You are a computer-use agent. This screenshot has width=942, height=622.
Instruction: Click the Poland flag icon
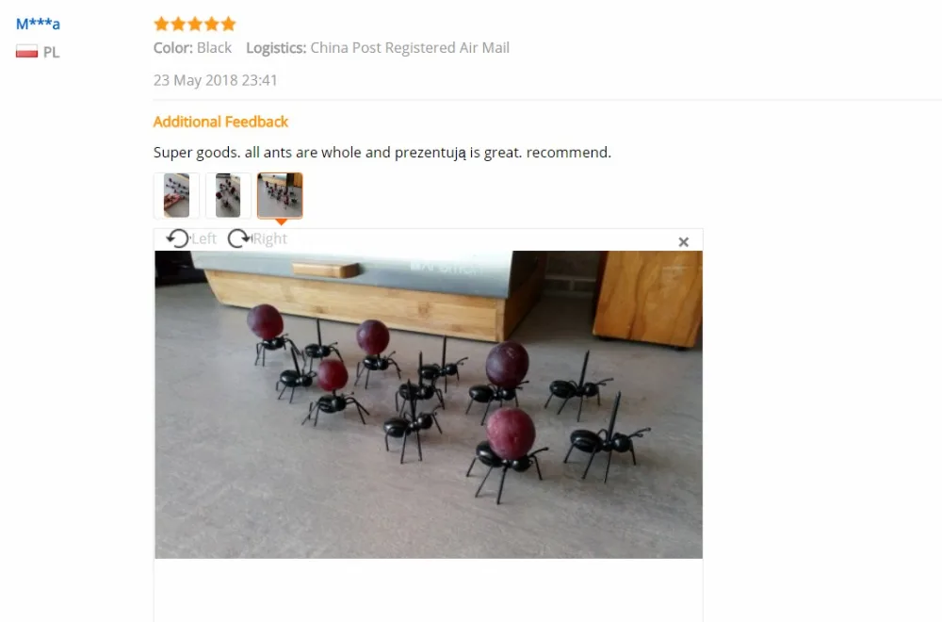coord(26,52)
